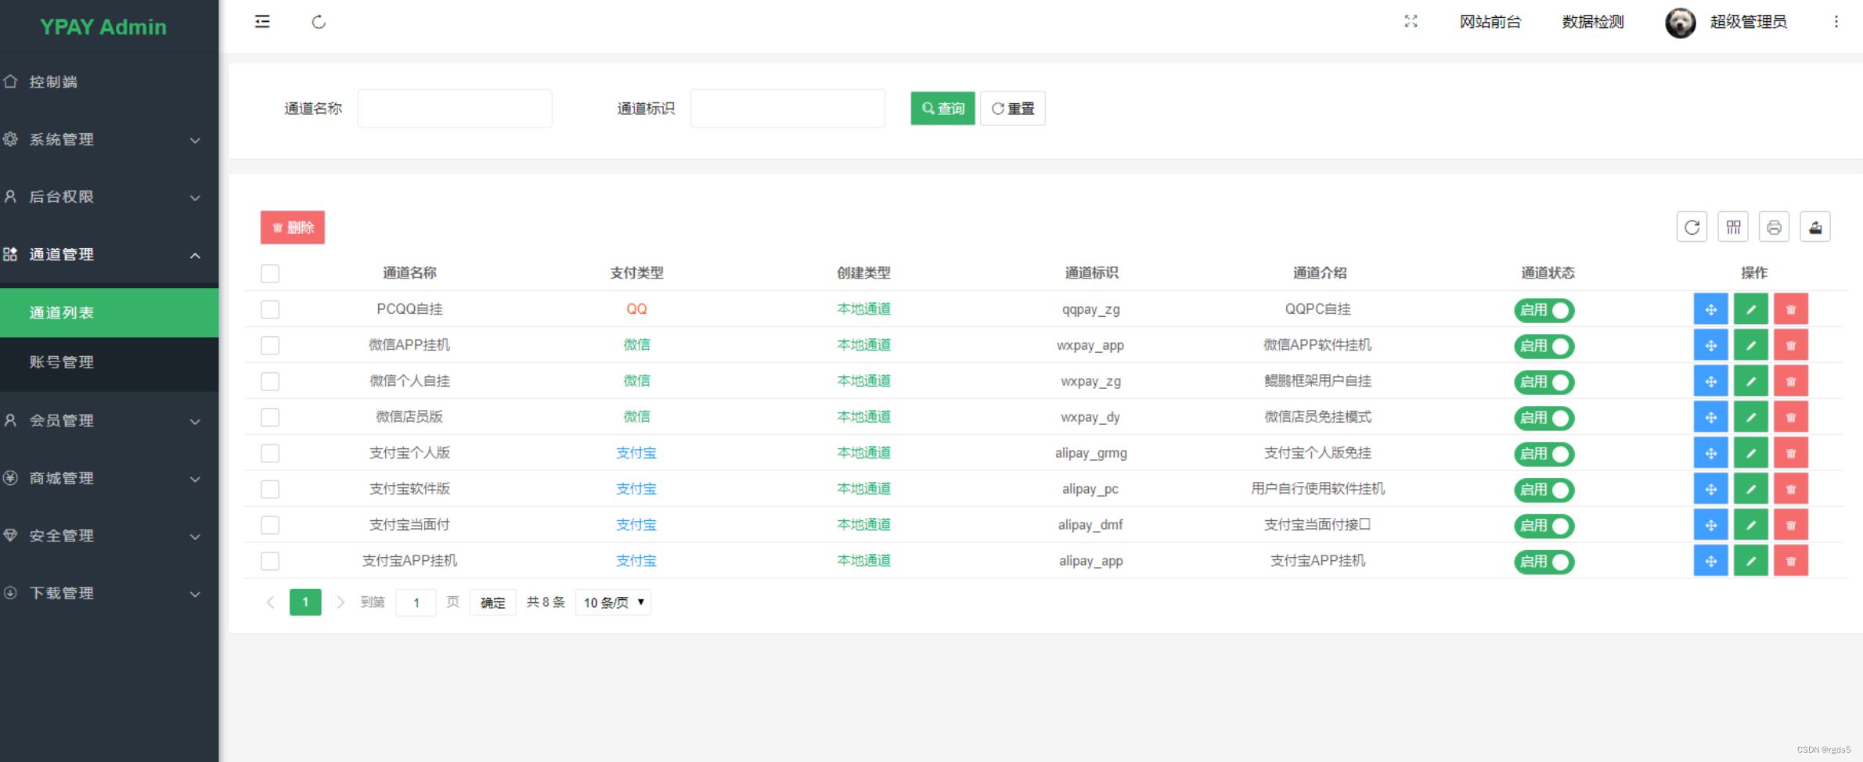This screenshot has height=762, width=1863.
Task: Click the print icon above the table
Action: (1774, 227)
